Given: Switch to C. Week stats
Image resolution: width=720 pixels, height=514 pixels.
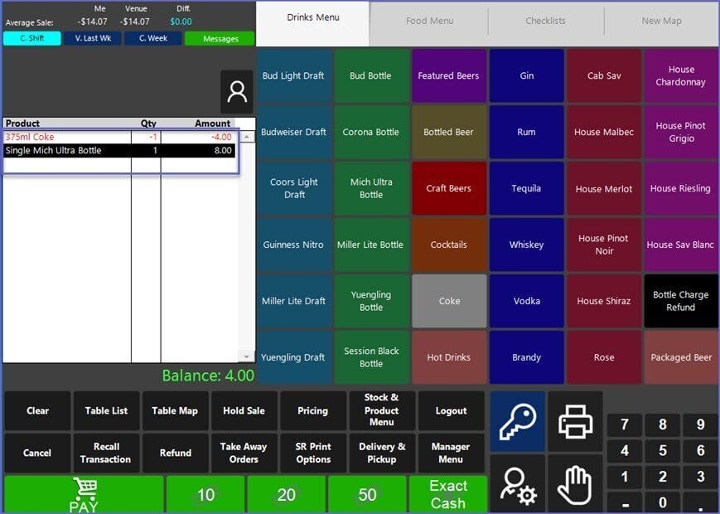Looking at the screenshot, I should tap(152, 38).
